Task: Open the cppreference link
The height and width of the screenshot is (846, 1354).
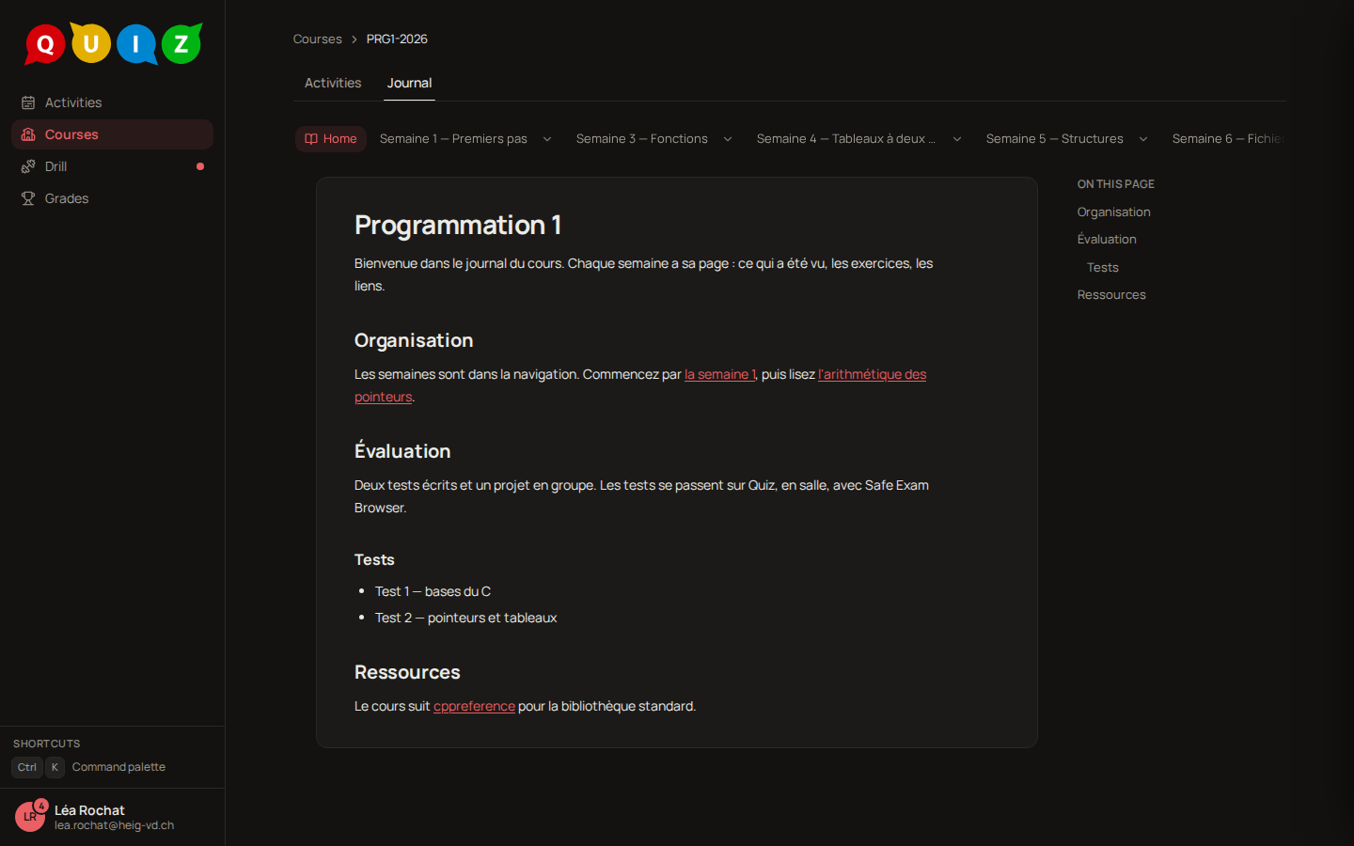Action: [474, 706]
